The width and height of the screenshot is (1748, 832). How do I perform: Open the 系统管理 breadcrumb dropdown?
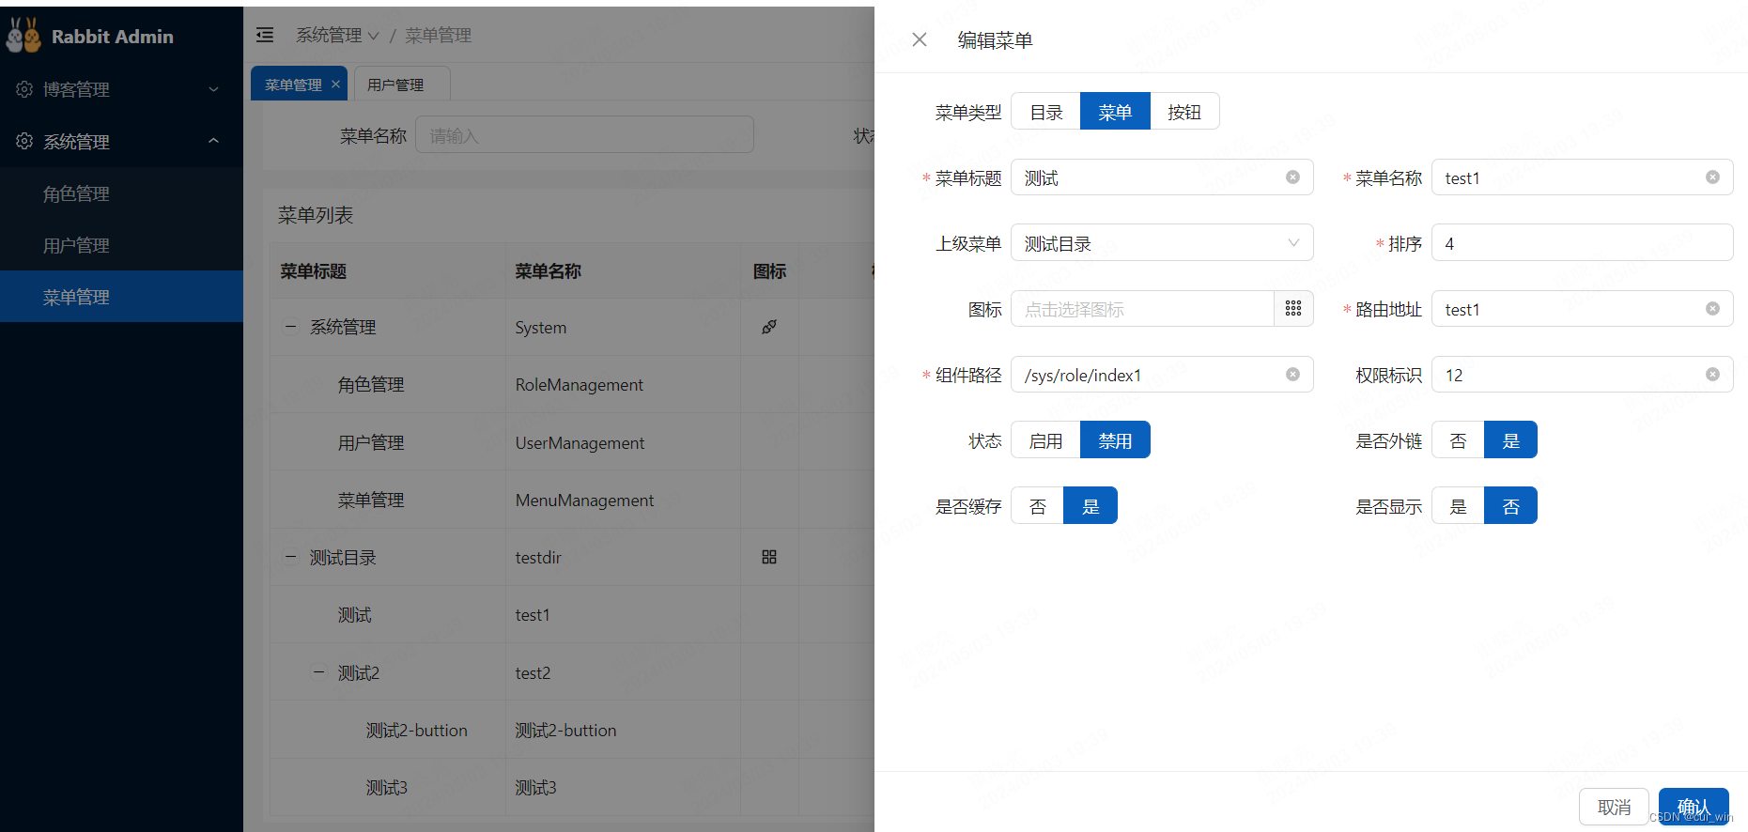point(338,35)
